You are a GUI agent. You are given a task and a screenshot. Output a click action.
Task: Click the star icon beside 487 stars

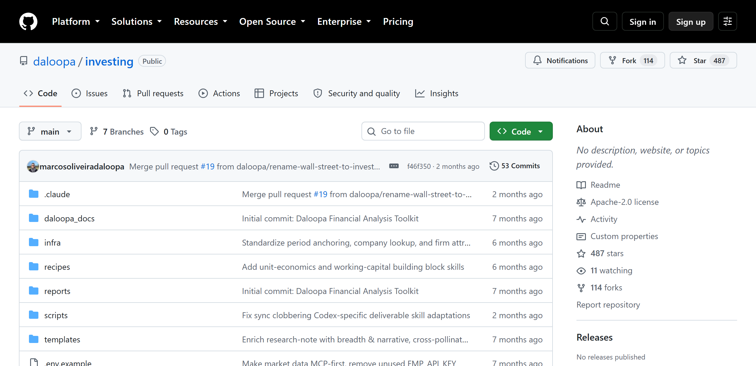click(581, 254)
